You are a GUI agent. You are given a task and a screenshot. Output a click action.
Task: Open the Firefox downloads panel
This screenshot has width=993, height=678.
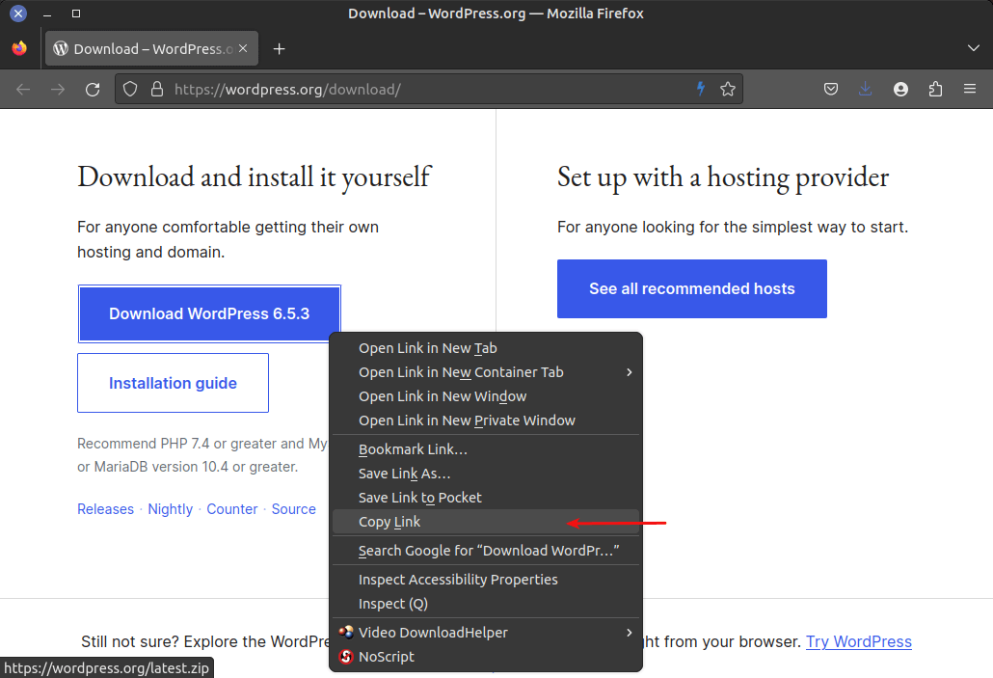click(866, 90)
